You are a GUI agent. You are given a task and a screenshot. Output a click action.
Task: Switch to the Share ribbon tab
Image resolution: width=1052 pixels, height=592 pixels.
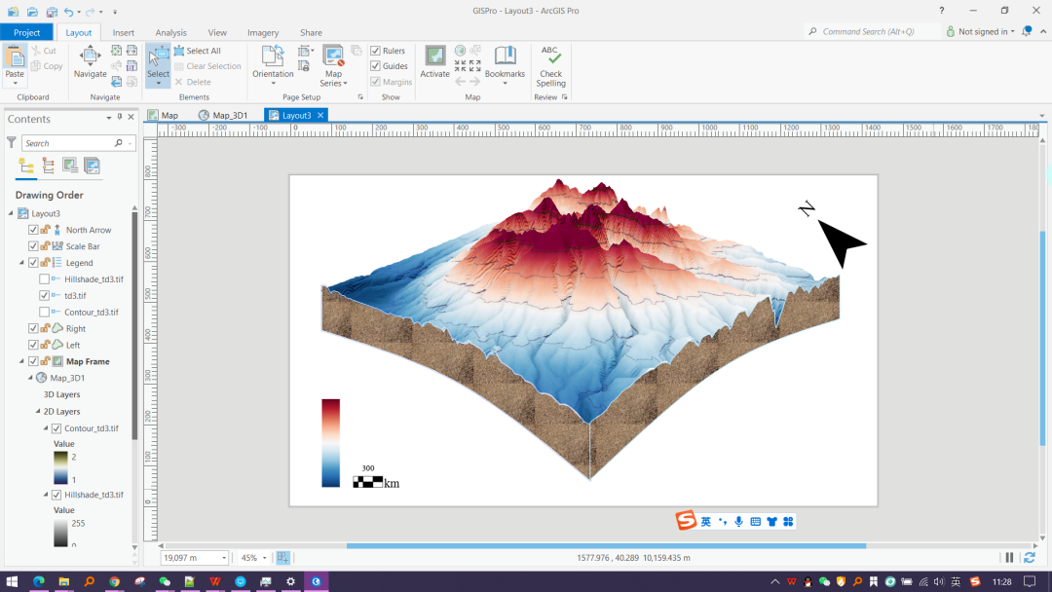[311, 32]
